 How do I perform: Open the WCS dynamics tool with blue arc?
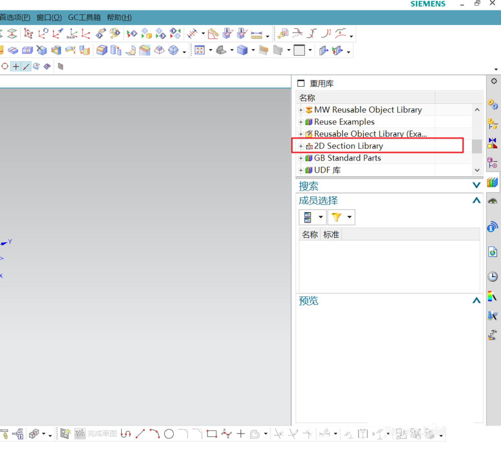tap(43, 33)
